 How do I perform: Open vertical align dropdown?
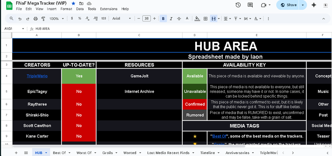point(237,19)
